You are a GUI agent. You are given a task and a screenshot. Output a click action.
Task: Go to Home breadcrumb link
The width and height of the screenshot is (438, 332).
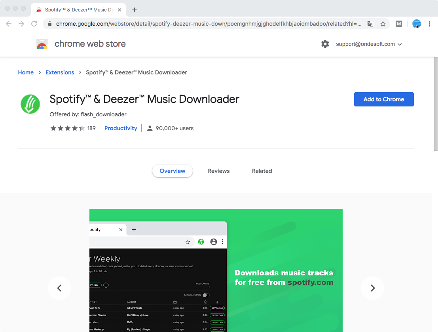(26, 72)
